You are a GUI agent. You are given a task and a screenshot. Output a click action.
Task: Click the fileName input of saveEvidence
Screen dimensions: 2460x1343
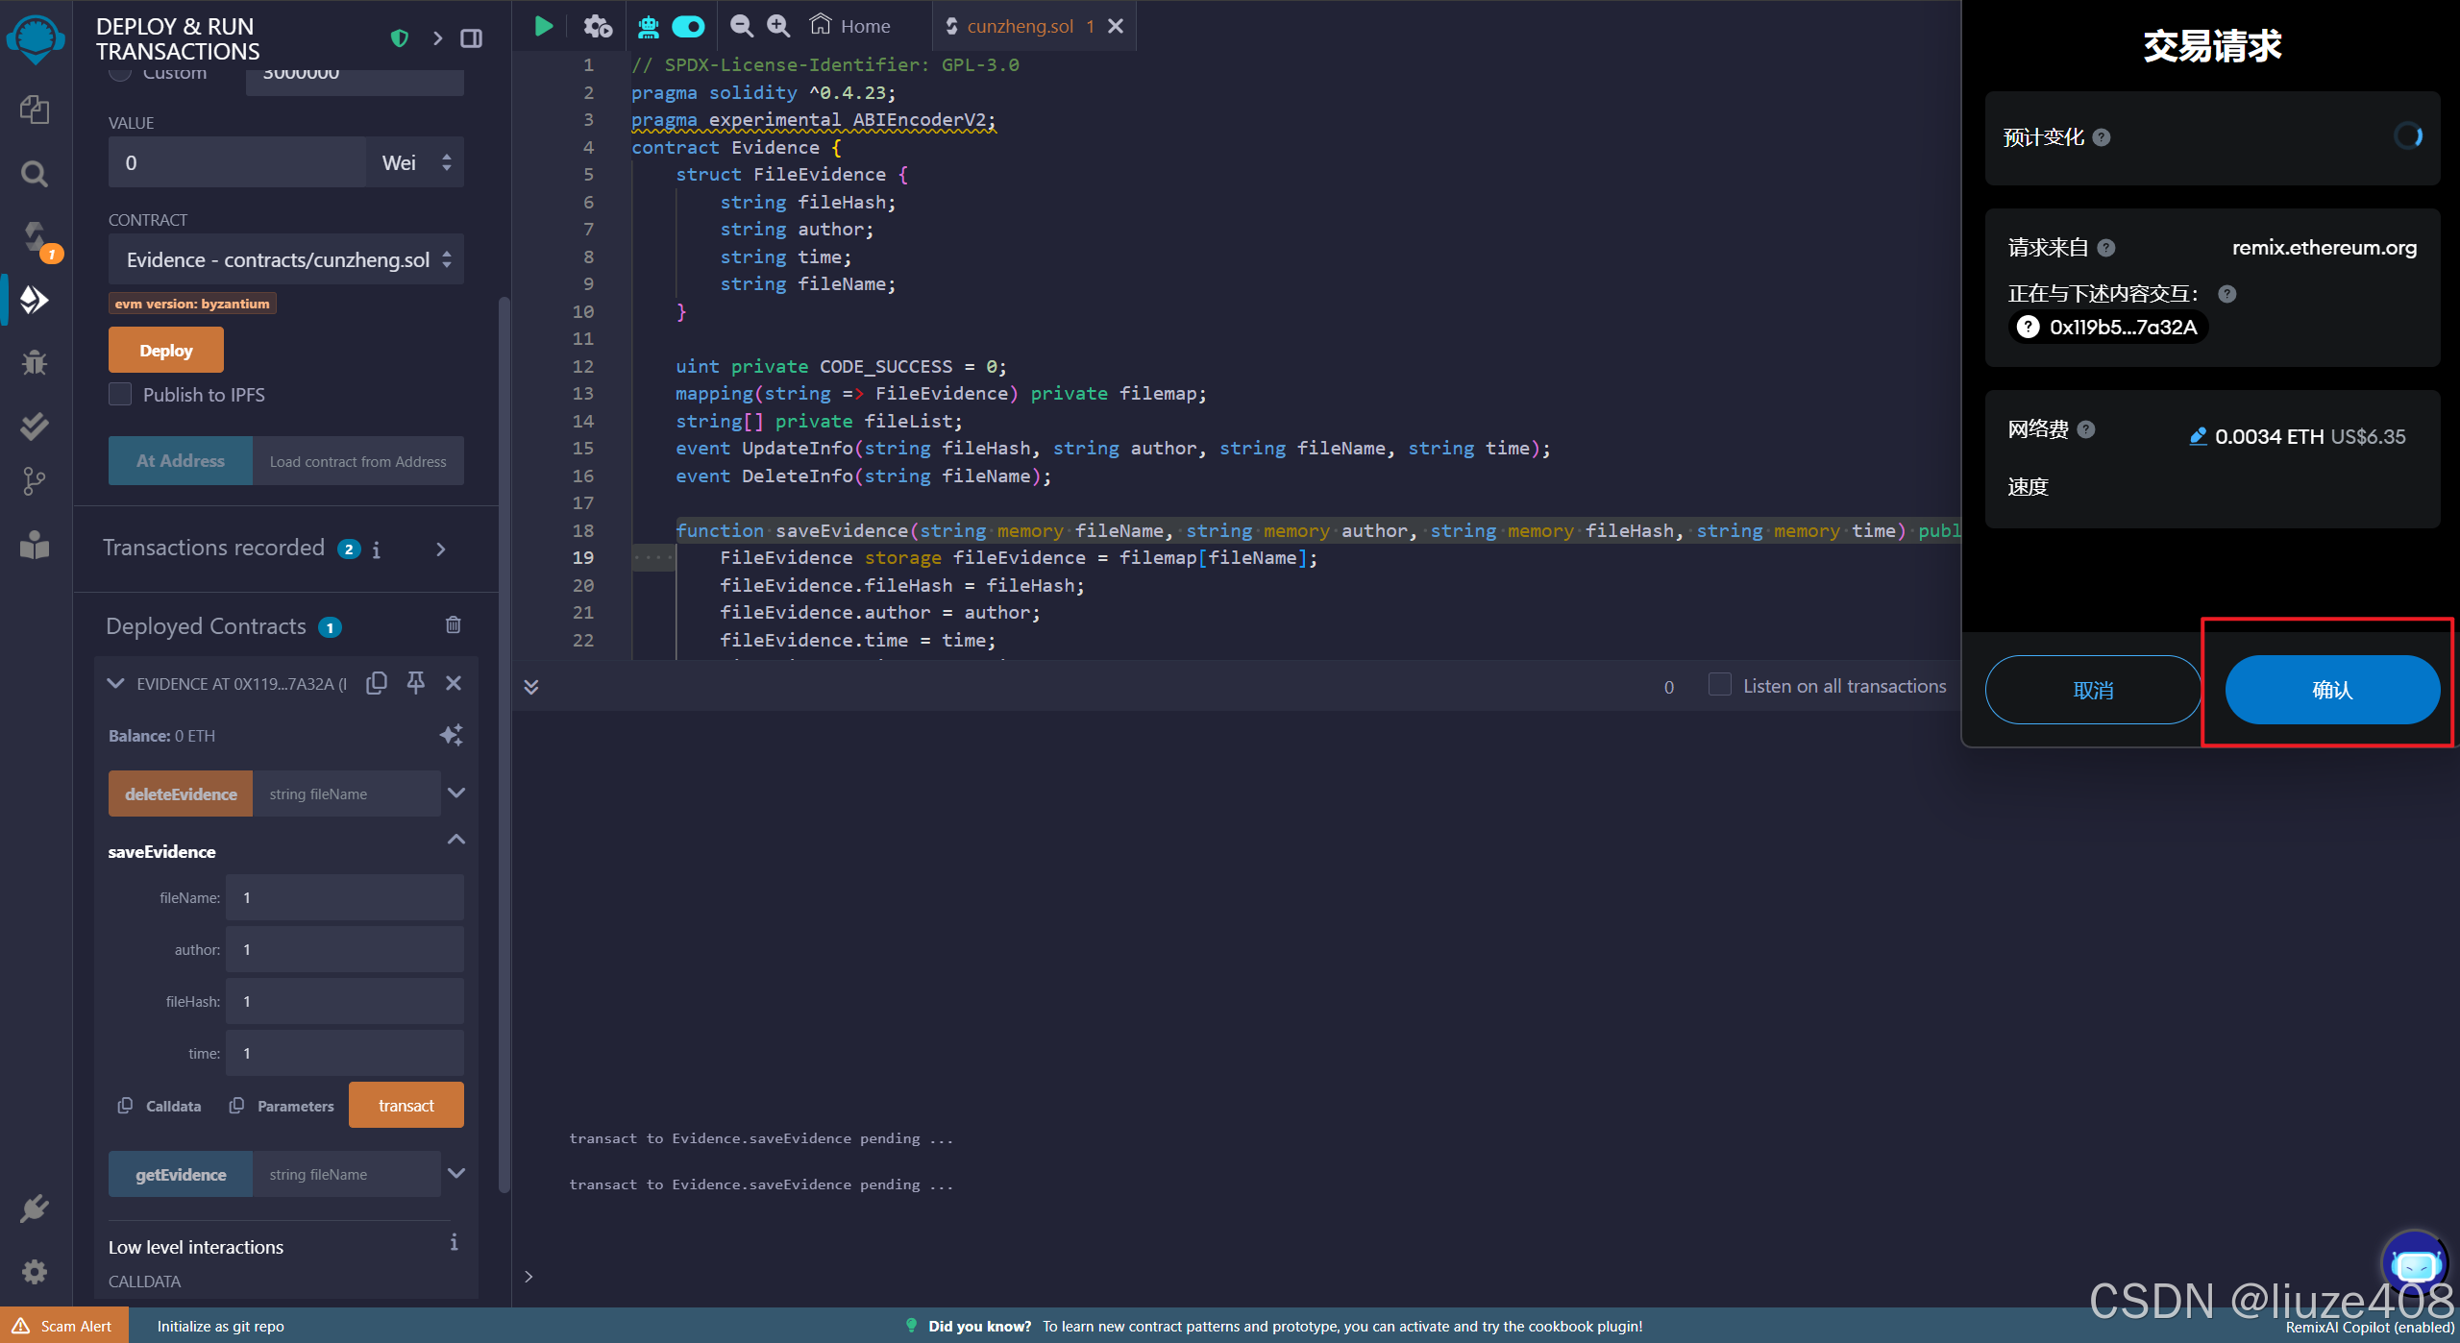click(x=344, y=897)
